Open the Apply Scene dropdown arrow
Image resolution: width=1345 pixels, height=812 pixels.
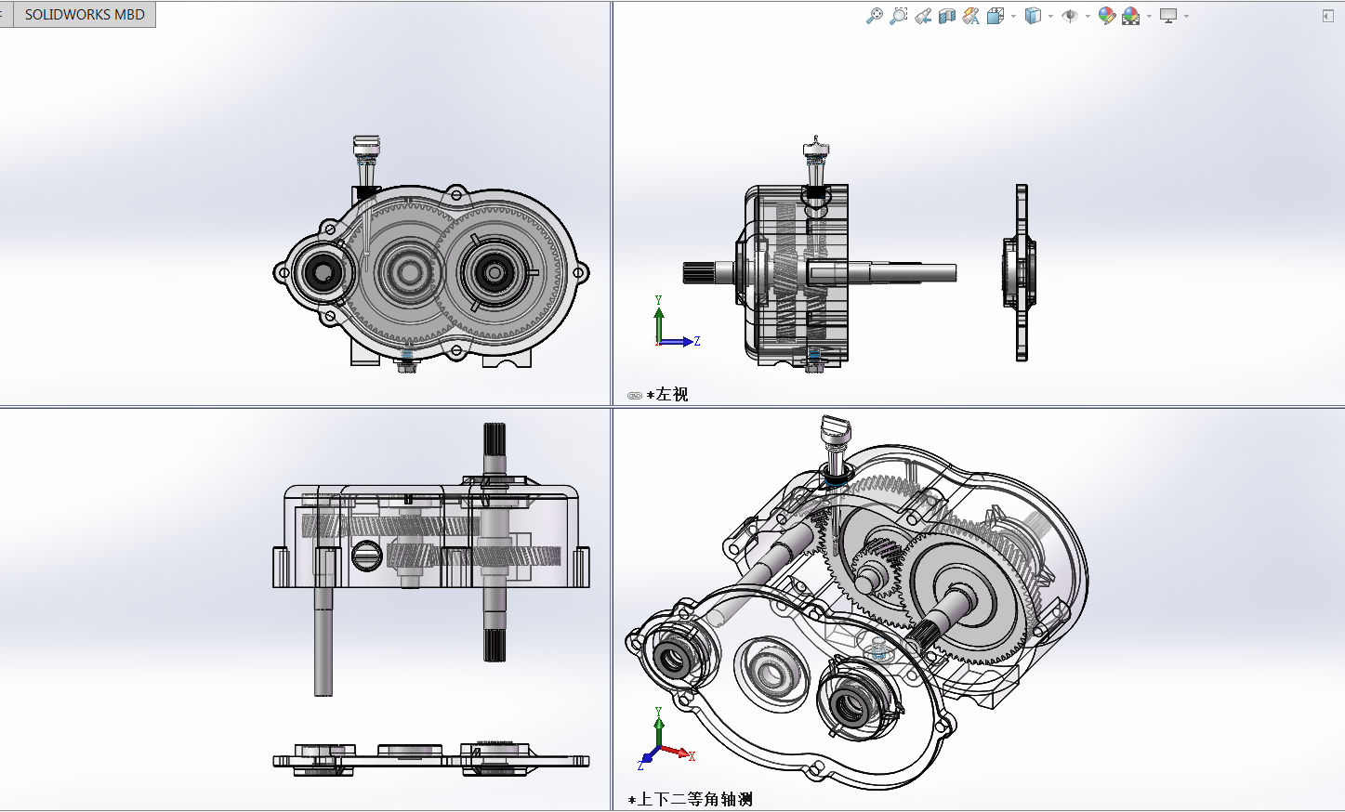click(1149, 16)
